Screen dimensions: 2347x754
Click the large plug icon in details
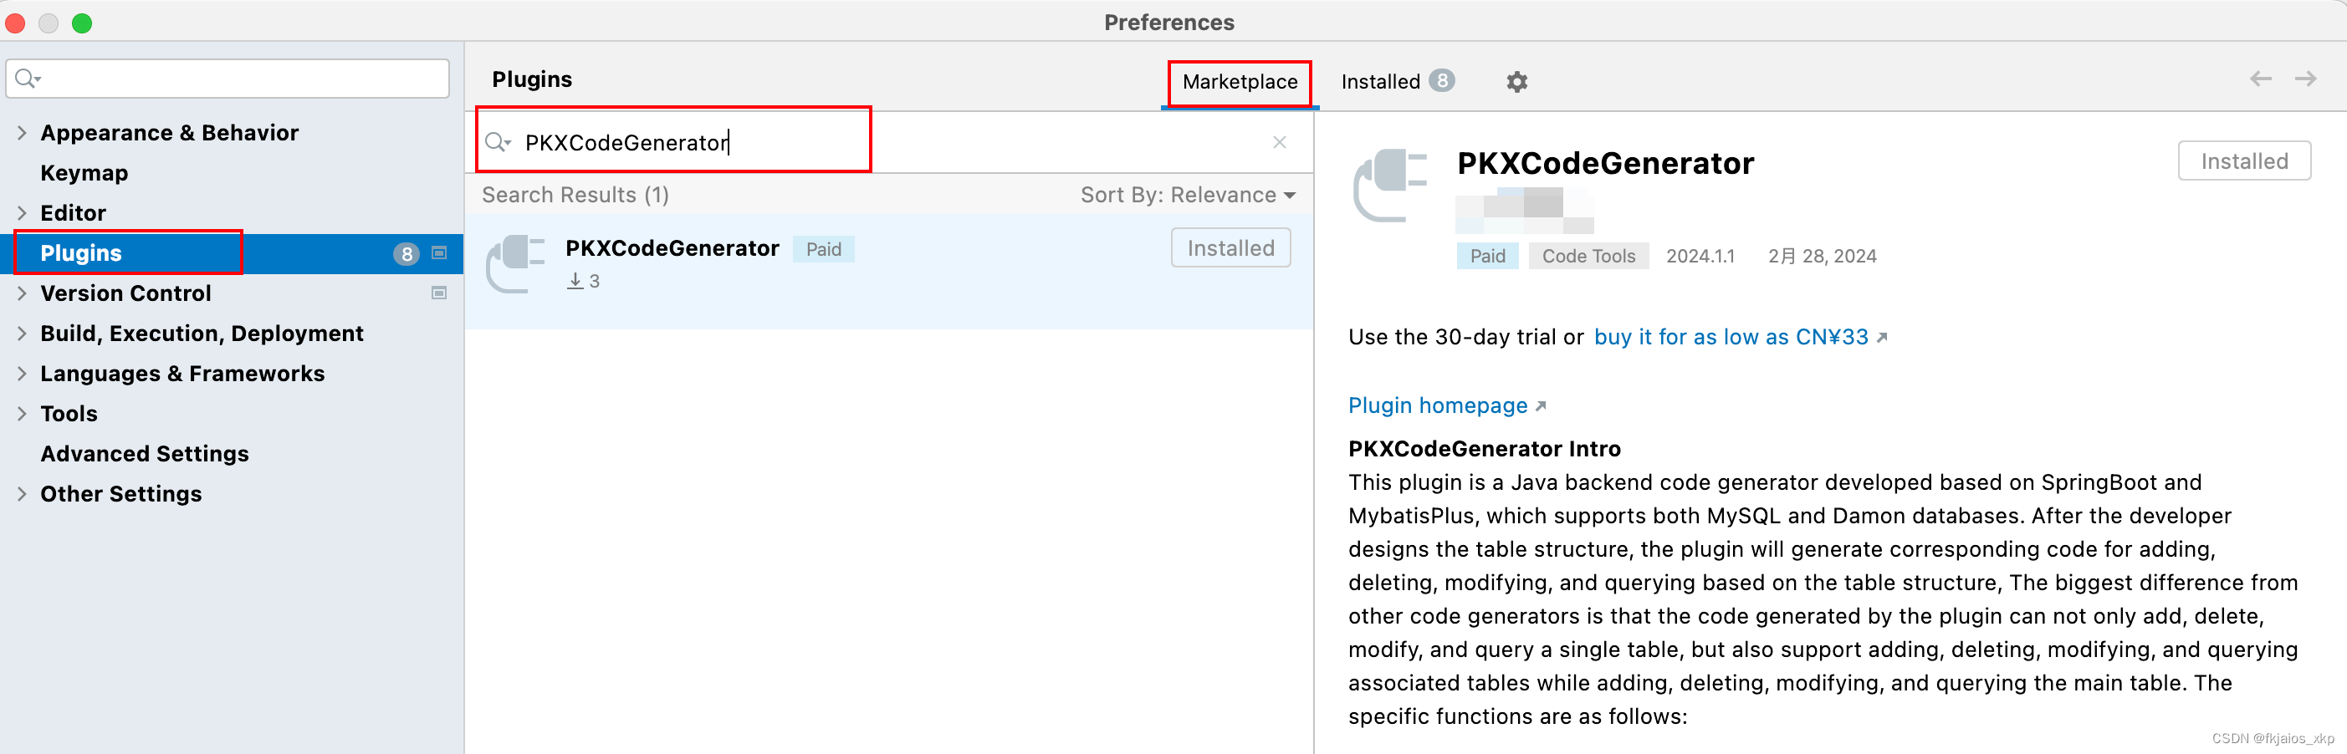pyautogui.click(x=1390, y=185)
